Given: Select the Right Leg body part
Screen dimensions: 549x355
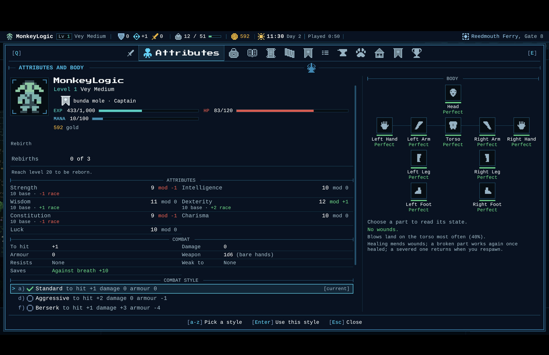Looking at the screenshot, I should coord(487,158).
